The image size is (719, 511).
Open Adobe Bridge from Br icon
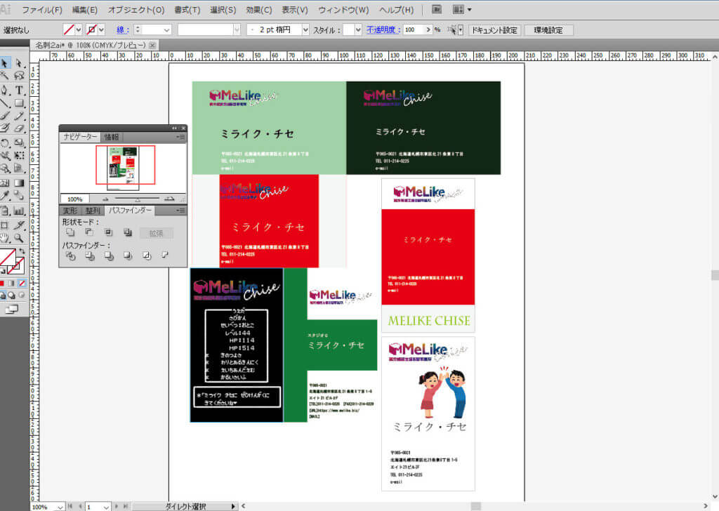point(437,9)
